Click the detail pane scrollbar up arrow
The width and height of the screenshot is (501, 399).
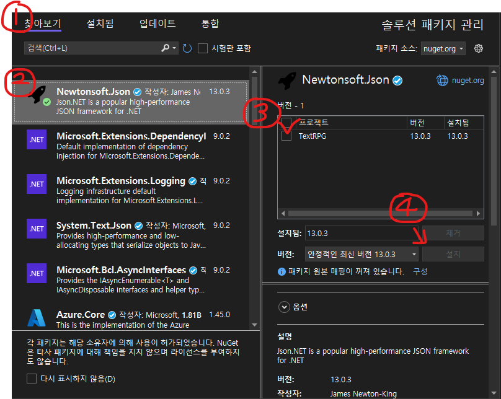(494, 72)
